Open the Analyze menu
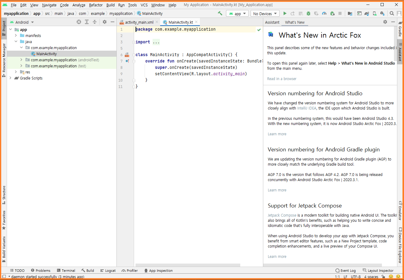 (79, 5)
